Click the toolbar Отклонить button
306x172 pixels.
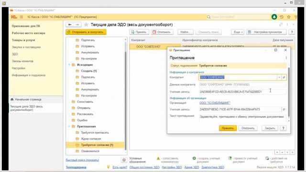tap(162, 32)
